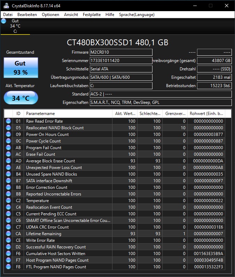235x277 pixels.
Task: Click status orb of Erase Fail Count
Action: coord(8,154)
